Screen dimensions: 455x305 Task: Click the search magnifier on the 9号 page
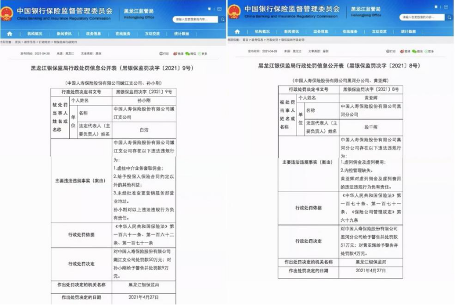pos(222,19)
